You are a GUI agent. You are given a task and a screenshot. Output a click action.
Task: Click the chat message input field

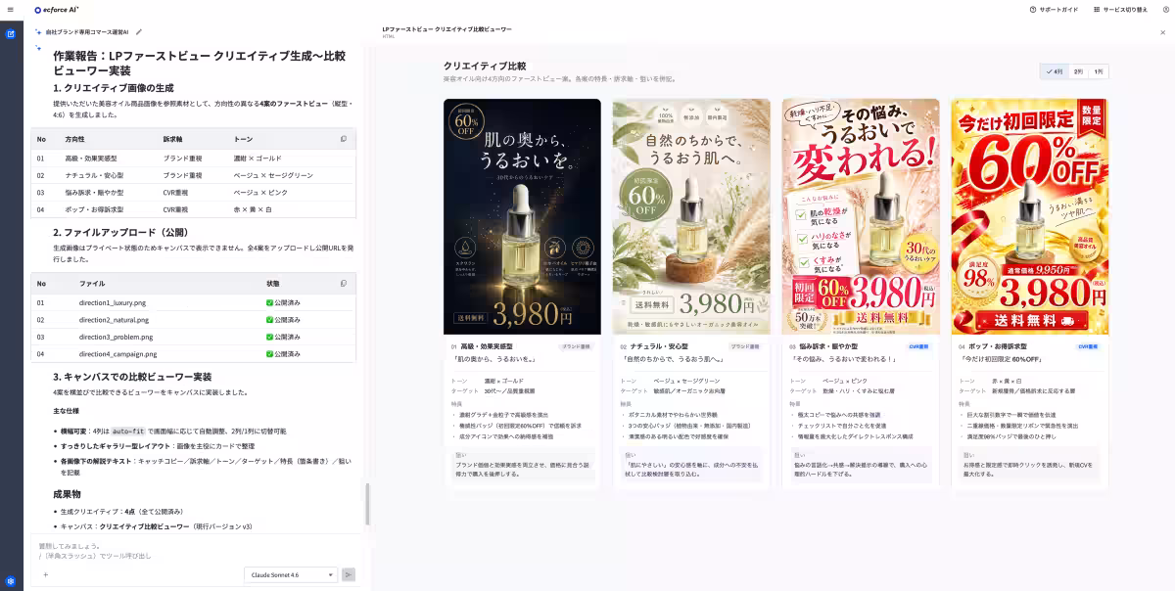(x=194, y=550)
